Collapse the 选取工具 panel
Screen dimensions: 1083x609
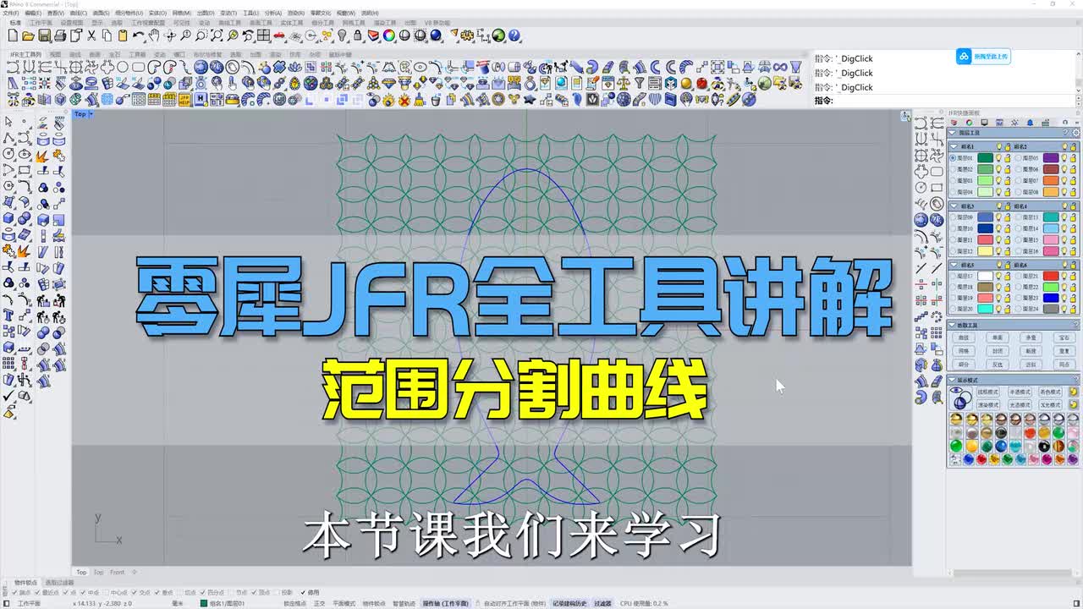point(952,325)
